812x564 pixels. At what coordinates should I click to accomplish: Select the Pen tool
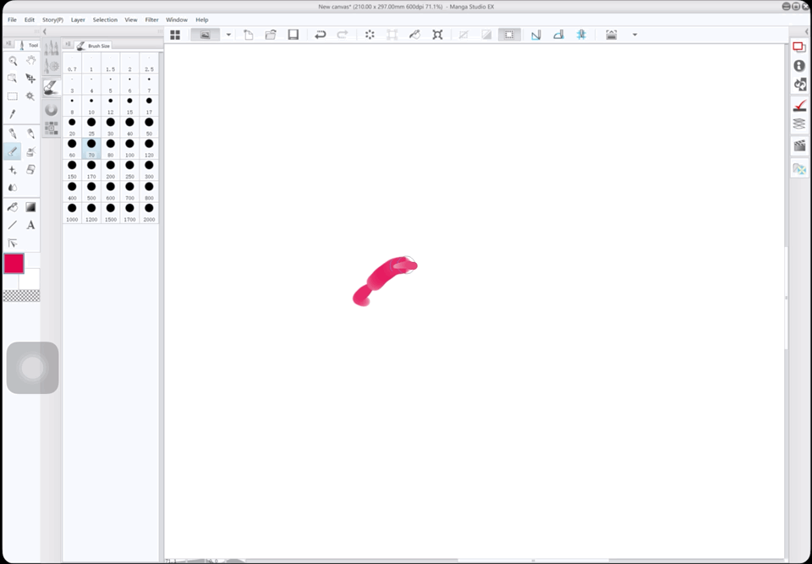[13, 134]
